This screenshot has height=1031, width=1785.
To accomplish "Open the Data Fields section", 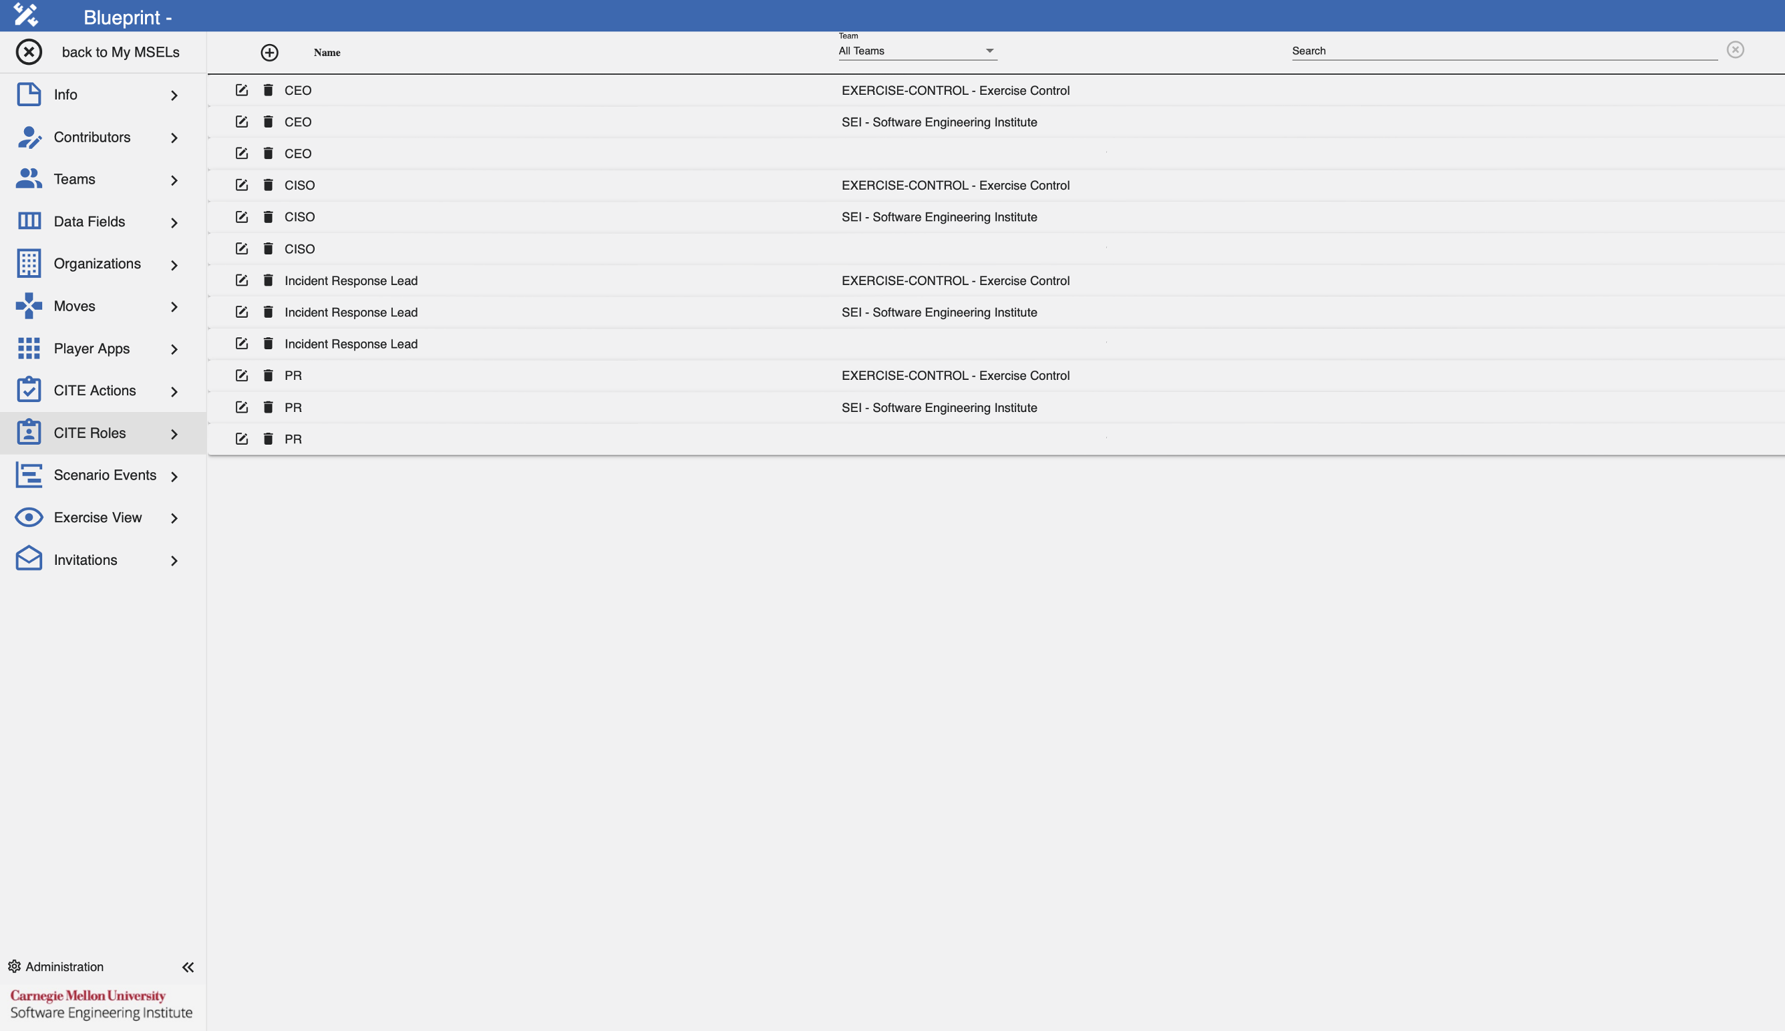I will (90, 221).
